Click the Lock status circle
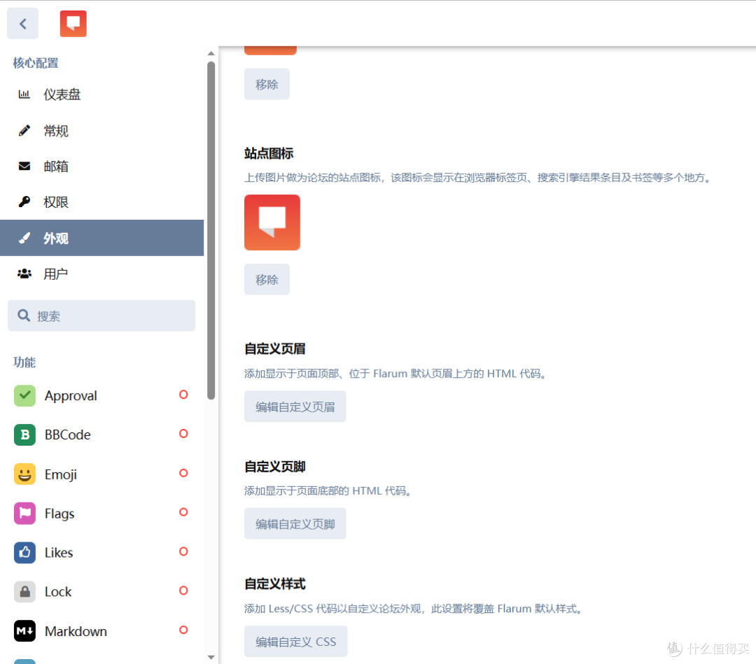756x664 pixels. point(183,591)
